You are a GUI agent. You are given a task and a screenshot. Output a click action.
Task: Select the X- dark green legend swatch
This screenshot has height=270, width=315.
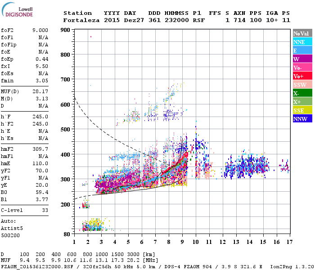(302, 93)
